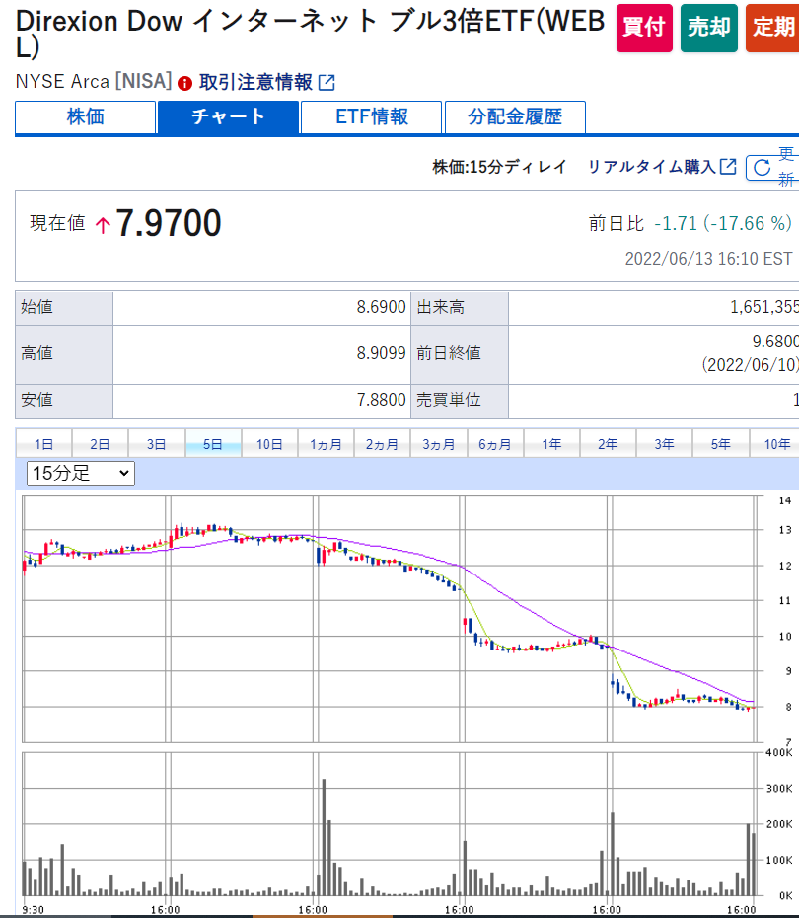Click external link icon beside リアルタイム購入
The width and height of the screenshot is (799, 918).
coord(728,167)
